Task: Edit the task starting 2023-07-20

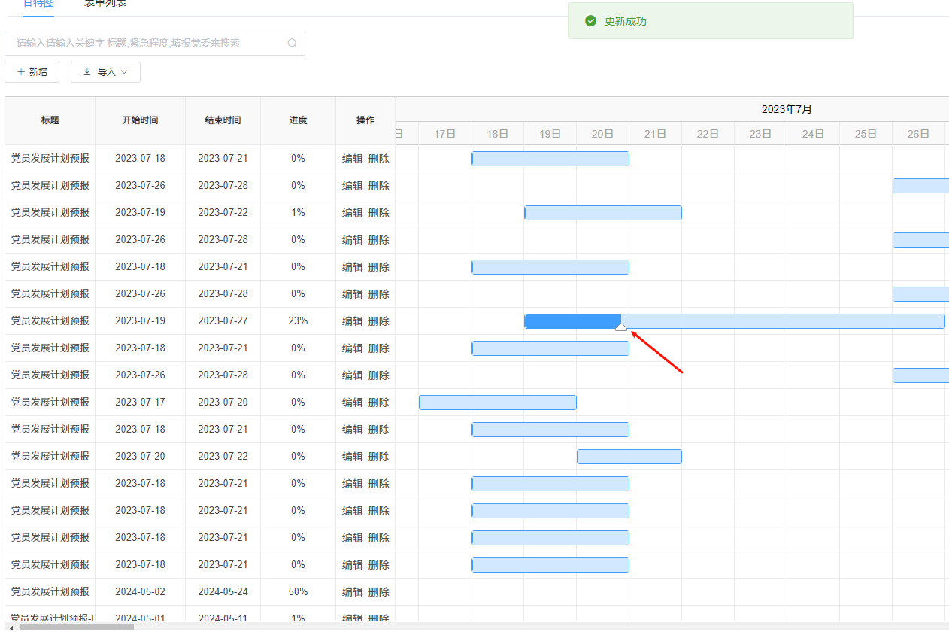Action: pyautogui.click(x=353, y=457)
